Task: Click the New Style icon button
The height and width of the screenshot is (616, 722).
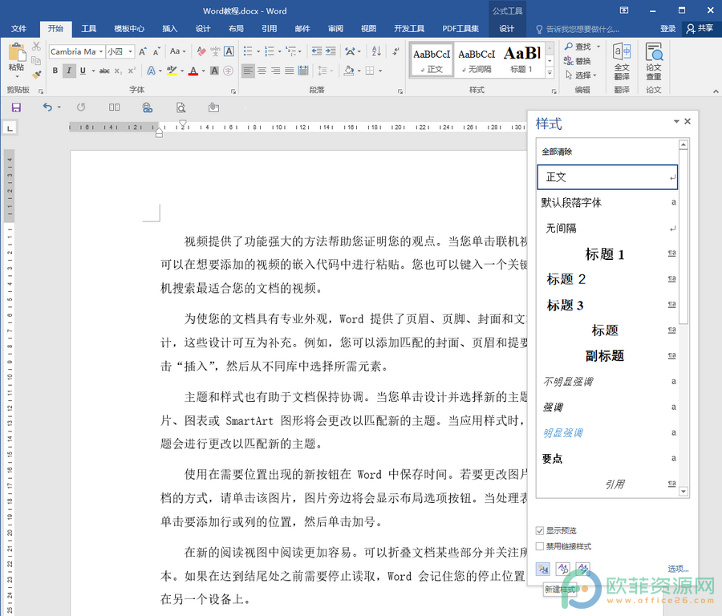Action: pos(543,569)
